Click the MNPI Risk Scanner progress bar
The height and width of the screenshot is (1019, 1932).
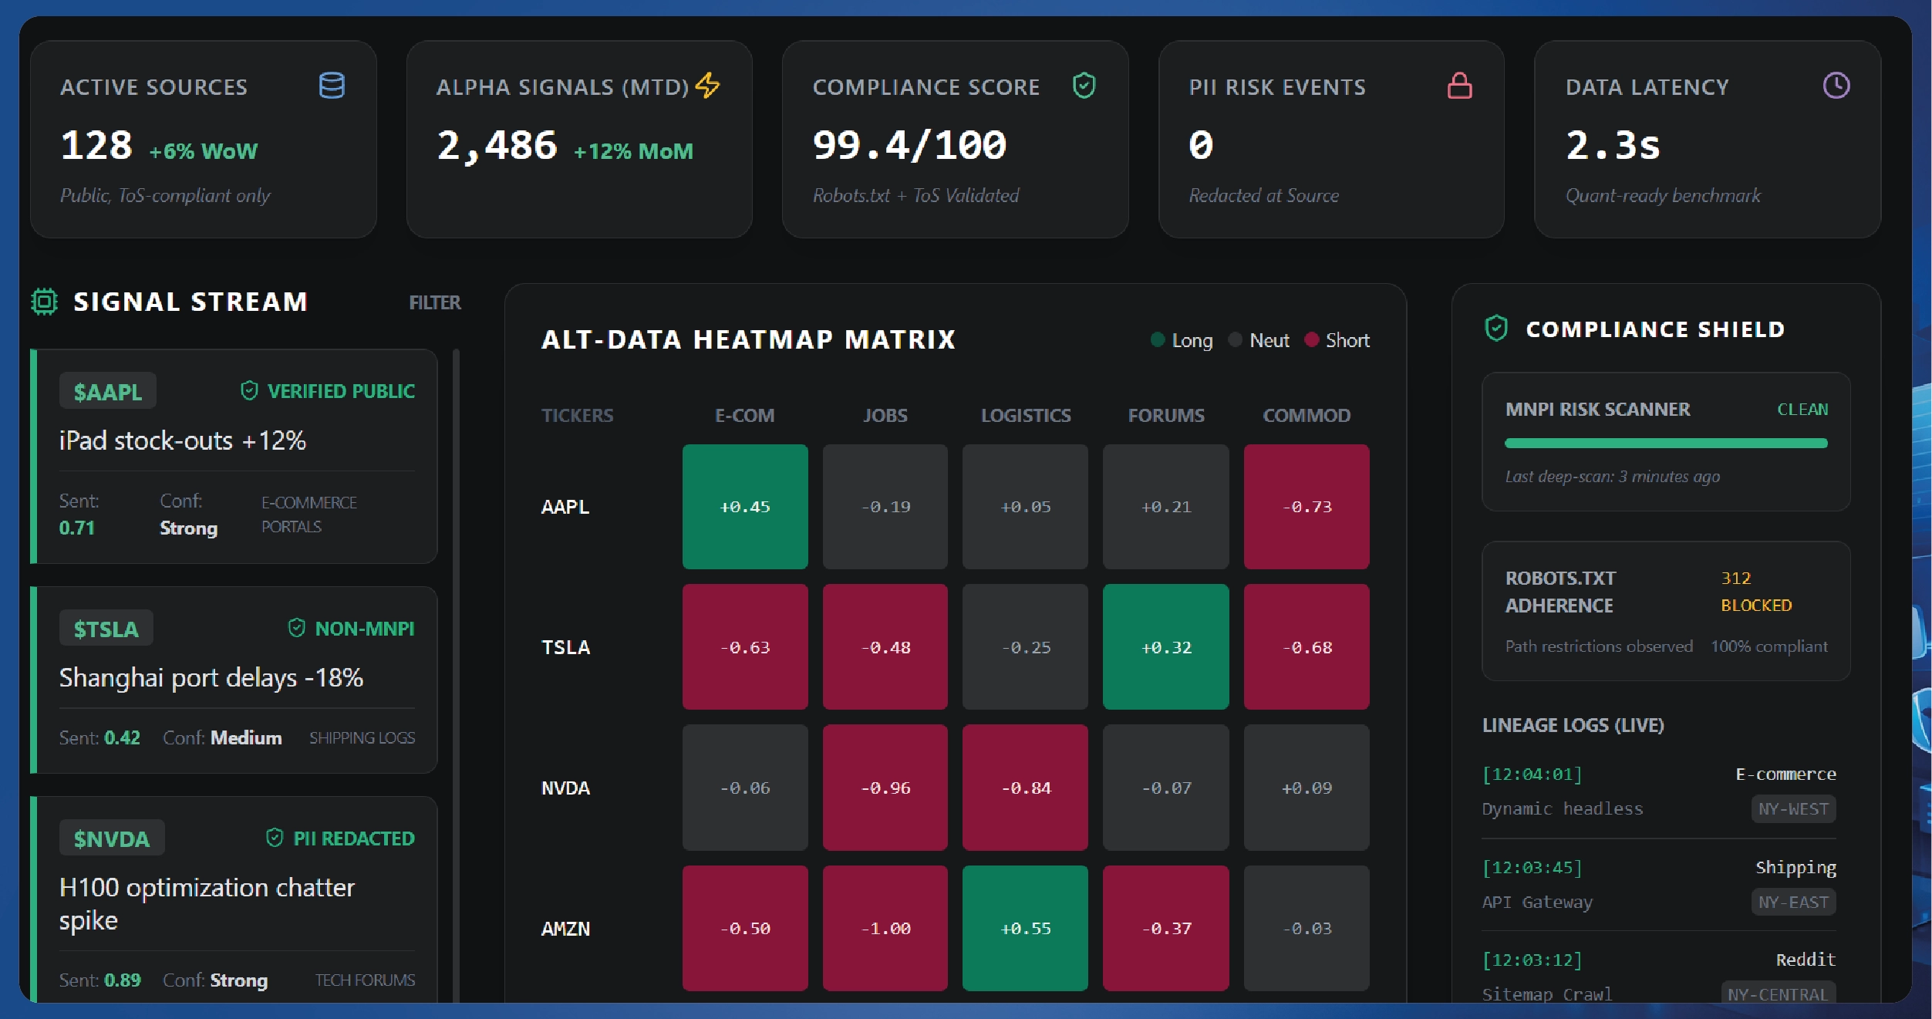point(1665,444)
